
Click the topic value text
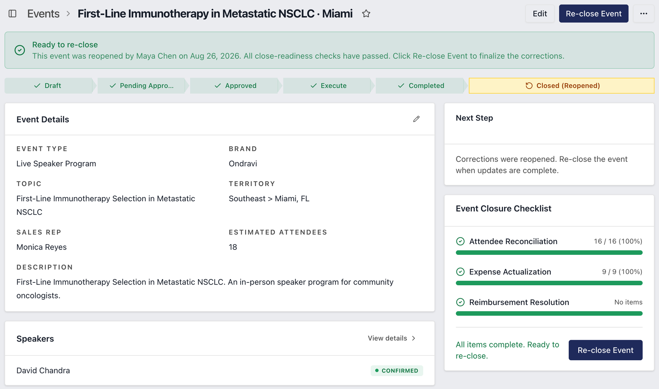tap(106, 205)
